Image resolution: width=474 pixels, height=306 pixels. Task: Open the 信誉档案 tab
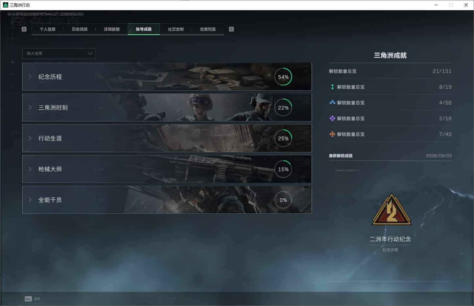(x=208, y=29)
